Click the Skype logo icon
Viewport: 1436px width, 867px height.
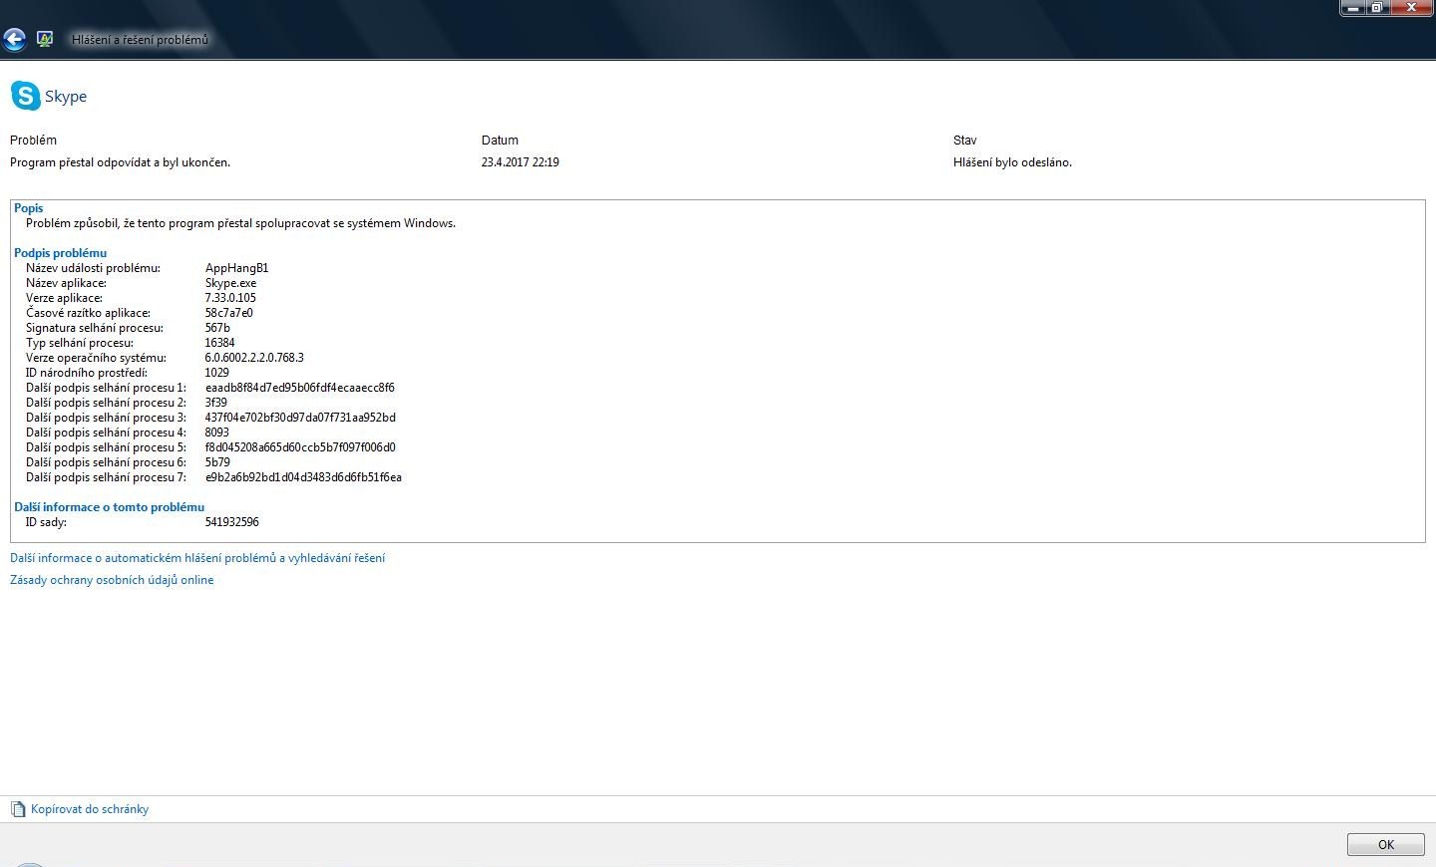pyautogui.click(x=25, y=96)
